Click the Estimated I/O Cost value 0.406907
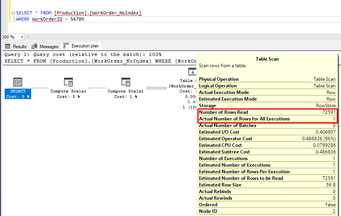341x216 pixels. coord(325,132)
